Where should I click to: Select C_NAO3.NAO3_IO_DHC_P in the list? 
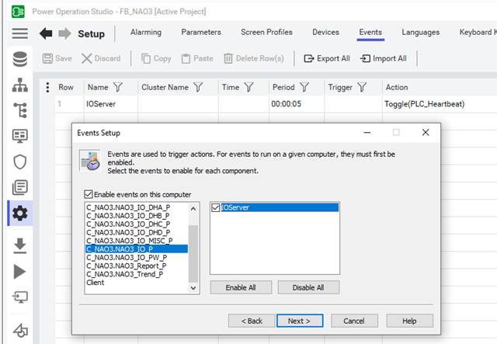(x=137, y=224)
